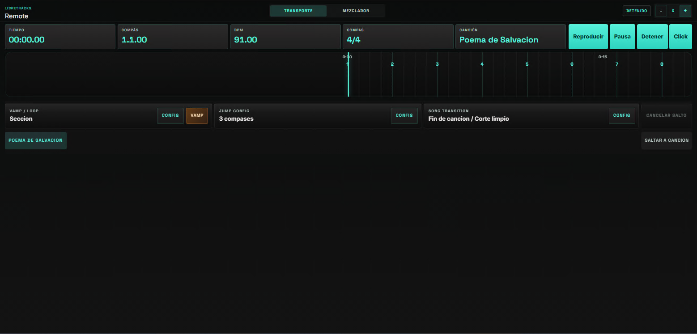Jump to bar 4 on the timeline

click(482, 64)
